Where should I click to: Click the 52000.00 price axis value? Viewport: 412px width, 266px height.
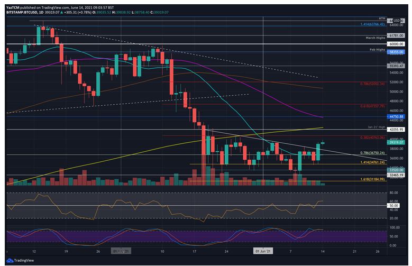pyautogui.click(x=396, y=82)
